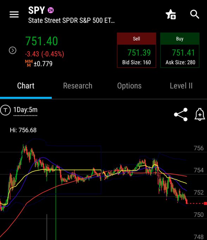
Task: Tap the SPY ticker symbol heading
Action: (x=37, y=10)
